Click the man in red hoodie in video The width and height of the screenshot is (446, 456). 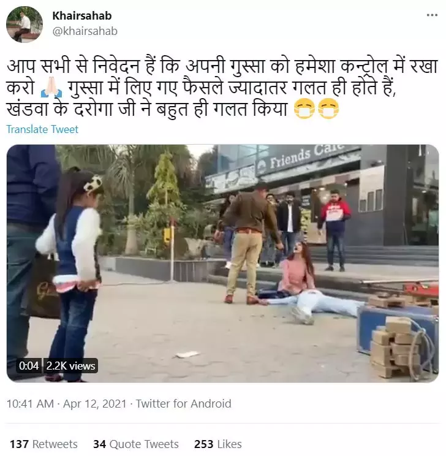tap(334, 230)
